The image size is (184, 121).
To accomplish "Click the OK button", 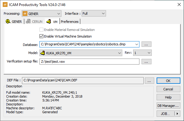I will tap(168, 81).
